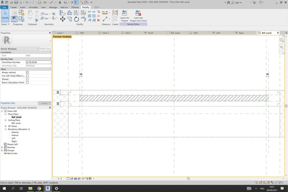The height and width of the screenshot is (192, 288).
Task: Uncheck Always vertical checkbox
Action: pyautogui.click(x=27, y=72)
